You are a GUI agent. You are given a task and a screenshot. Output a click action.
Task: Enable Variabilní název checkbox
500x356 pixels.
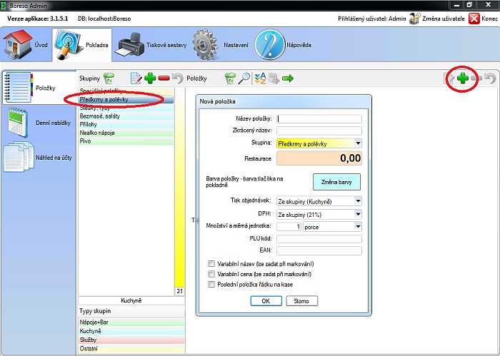(x=211, y=263)
